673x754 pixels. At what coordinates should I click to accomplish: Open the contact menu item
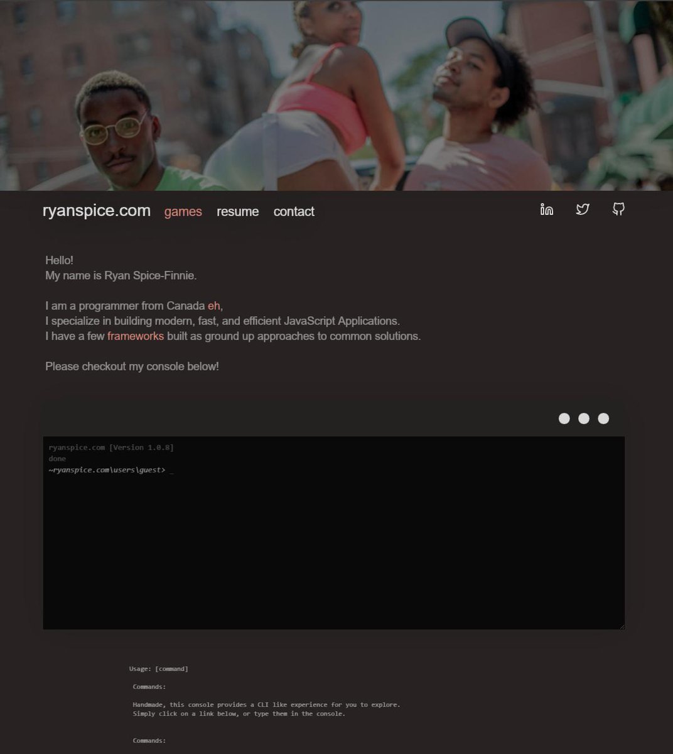tap(294, 212)
